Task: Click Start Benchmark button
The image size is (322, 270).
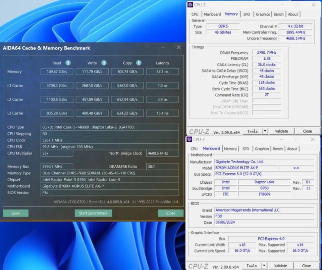Action: tap(93, 213)
